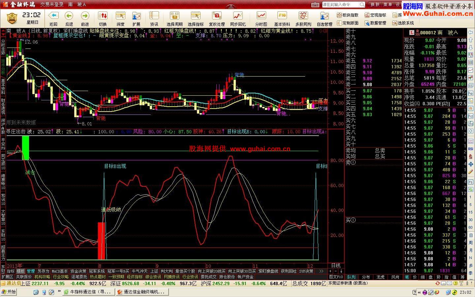
Task: Click the 前进 forward arrow icon
Action: click(x=85, y=16)
